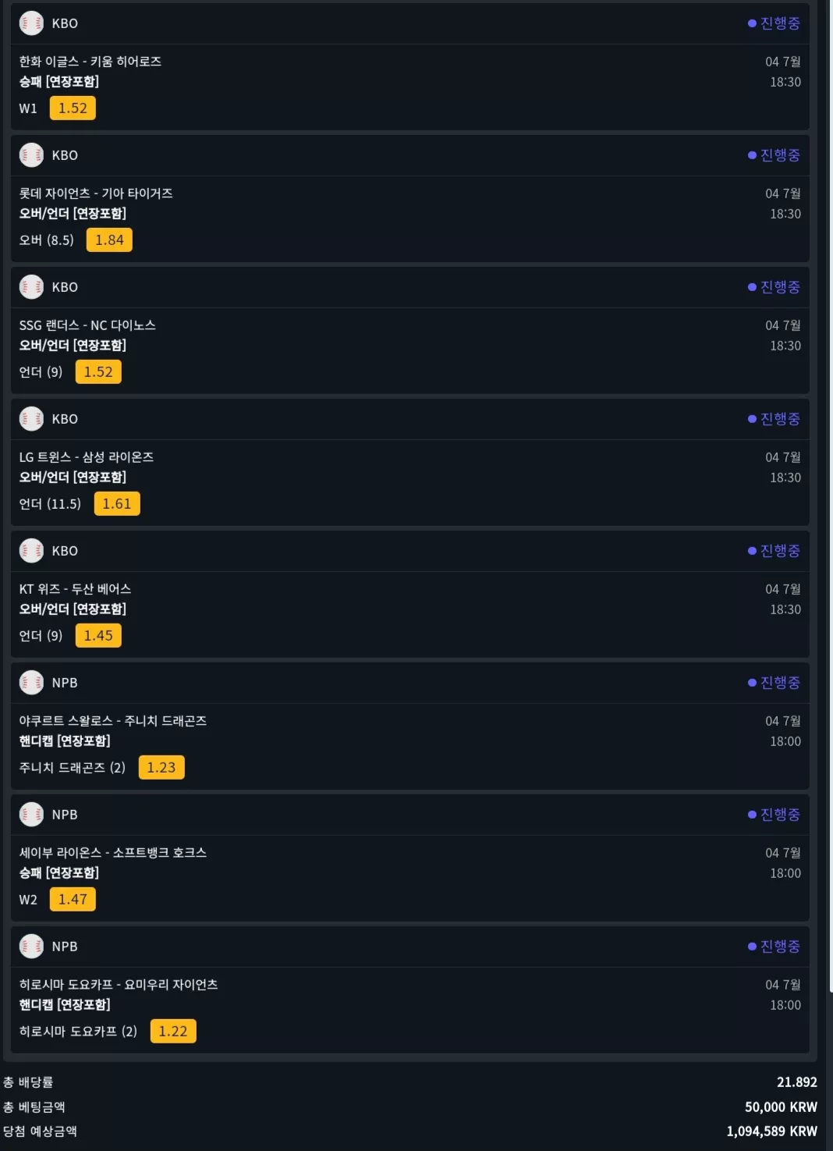Select the 1.47 odds for W2
The height and width of the screenshot is (1151, 833).
(73, 900)
